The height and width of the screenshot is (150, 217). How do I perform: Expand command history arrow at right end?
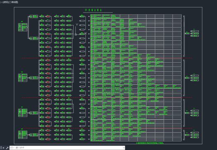coord(124,148)
